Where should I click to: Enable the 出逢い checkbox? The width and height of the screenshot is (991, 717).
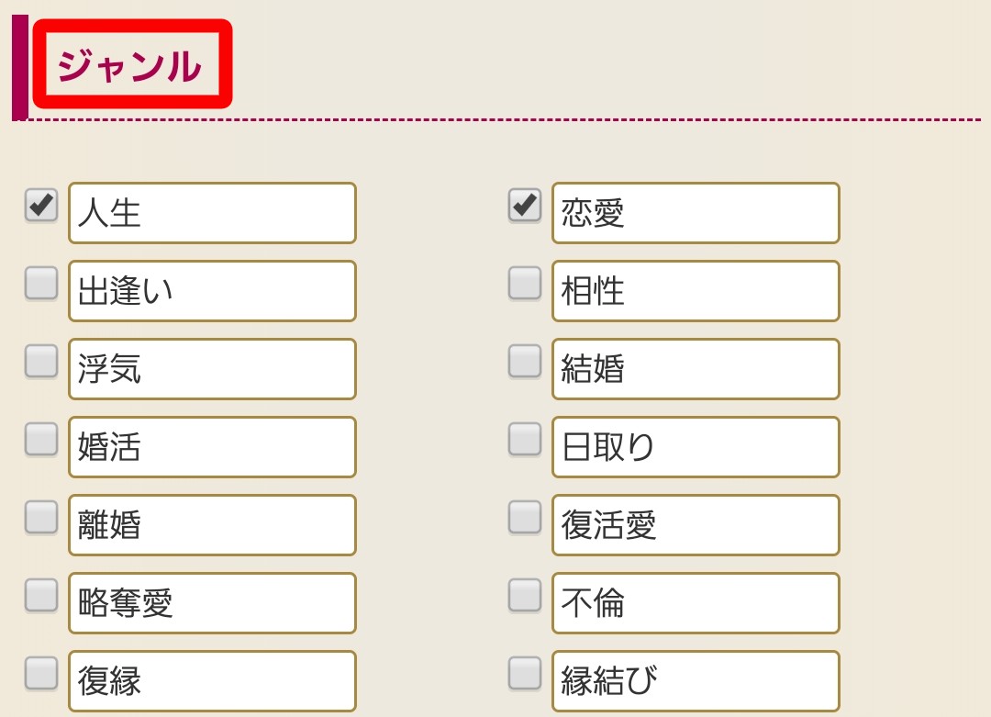click(x=41, y=284)
